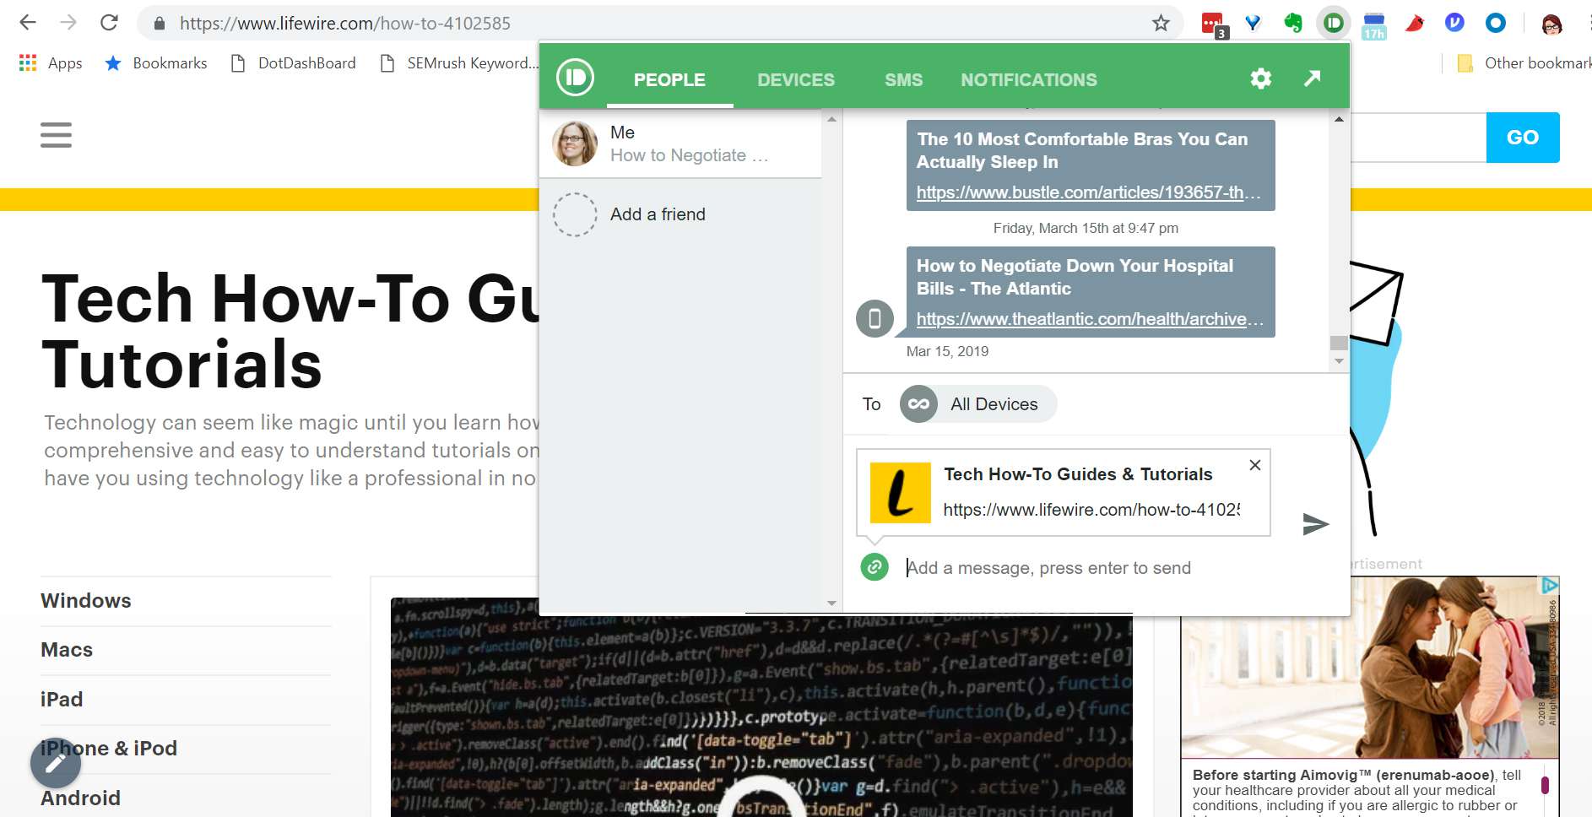This screenshot has height=817, width=1592.
Task: Open the Chrome profile avatar
Action: pos(1551,24)
